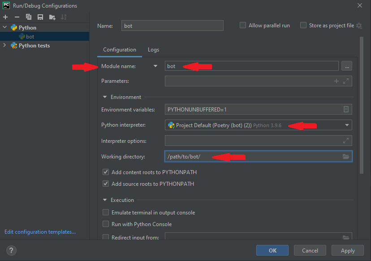The image size is (371, 261).
Task: Open the Python interpreter dropdown
Action: 347,125
